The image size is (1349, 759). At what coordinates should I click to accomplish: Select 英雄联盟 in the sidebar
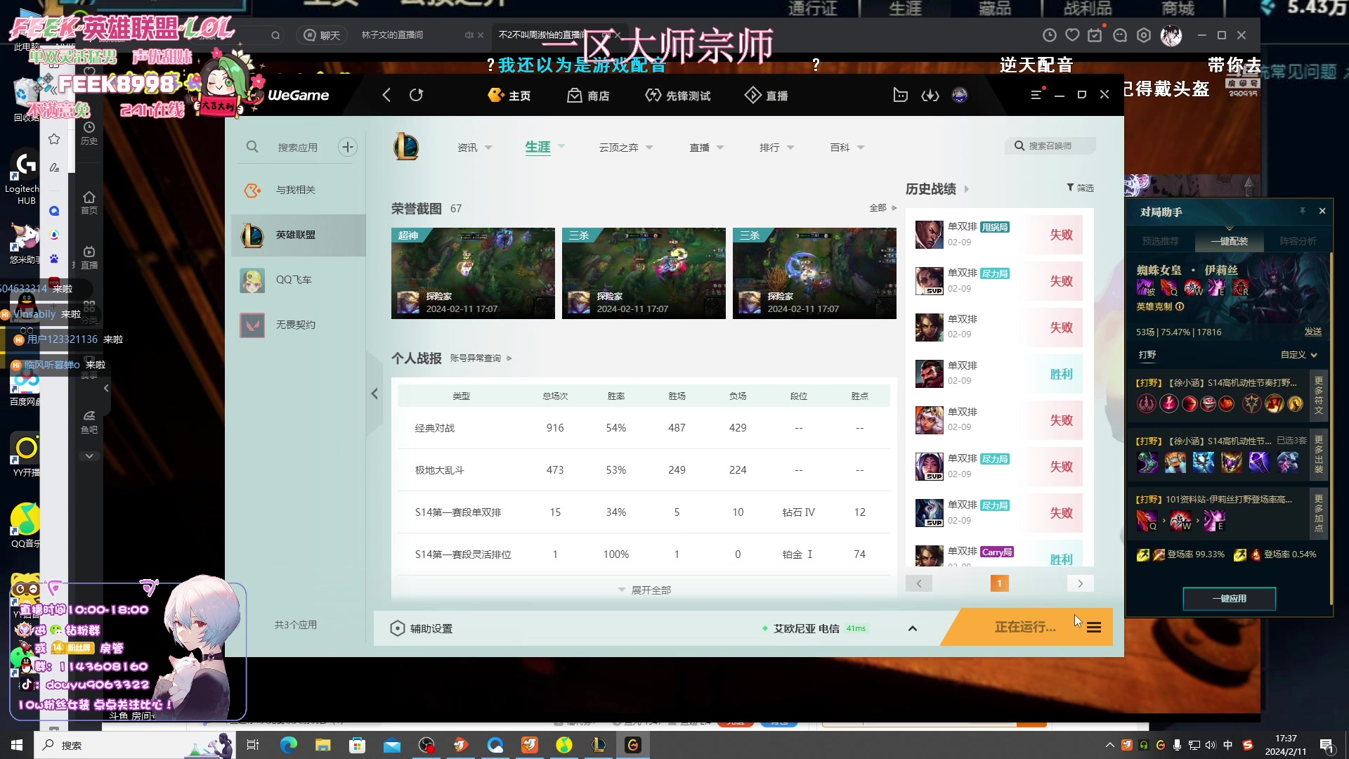pos(299,235)
